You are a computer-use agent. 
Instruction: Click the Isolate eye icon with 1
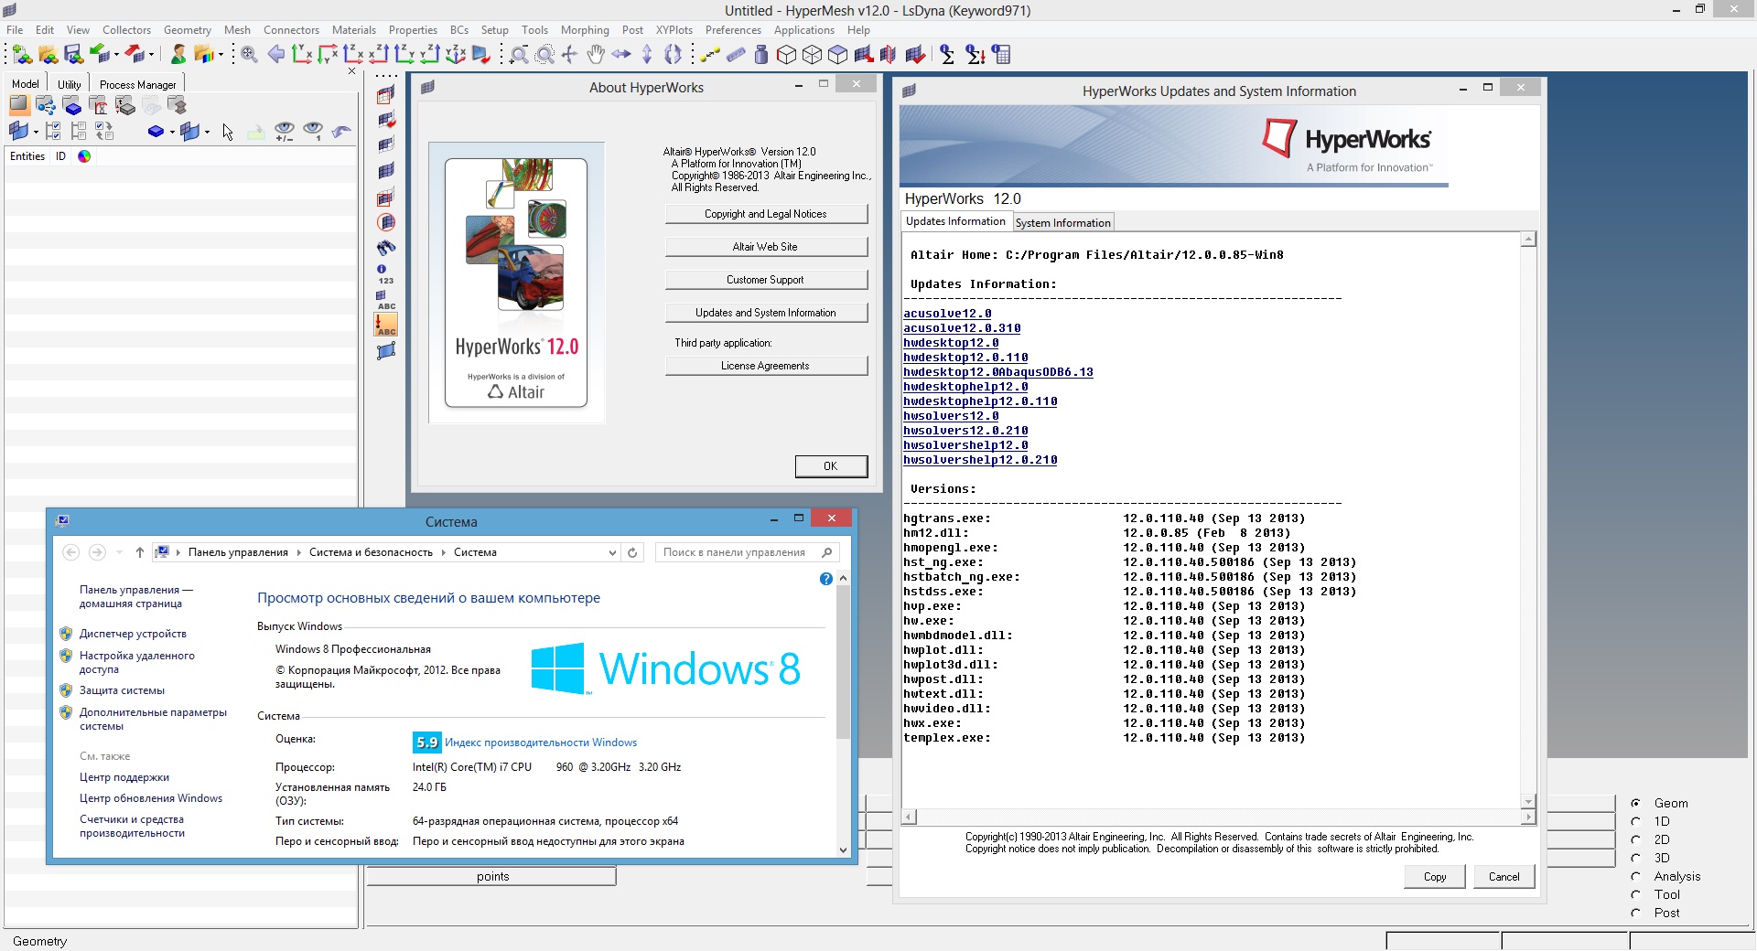(x=313, y=132)
